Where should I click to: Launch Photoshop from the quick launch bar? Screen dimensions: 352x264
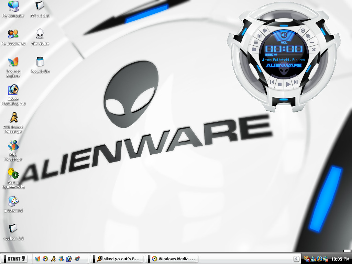click(x=69, y=259)
